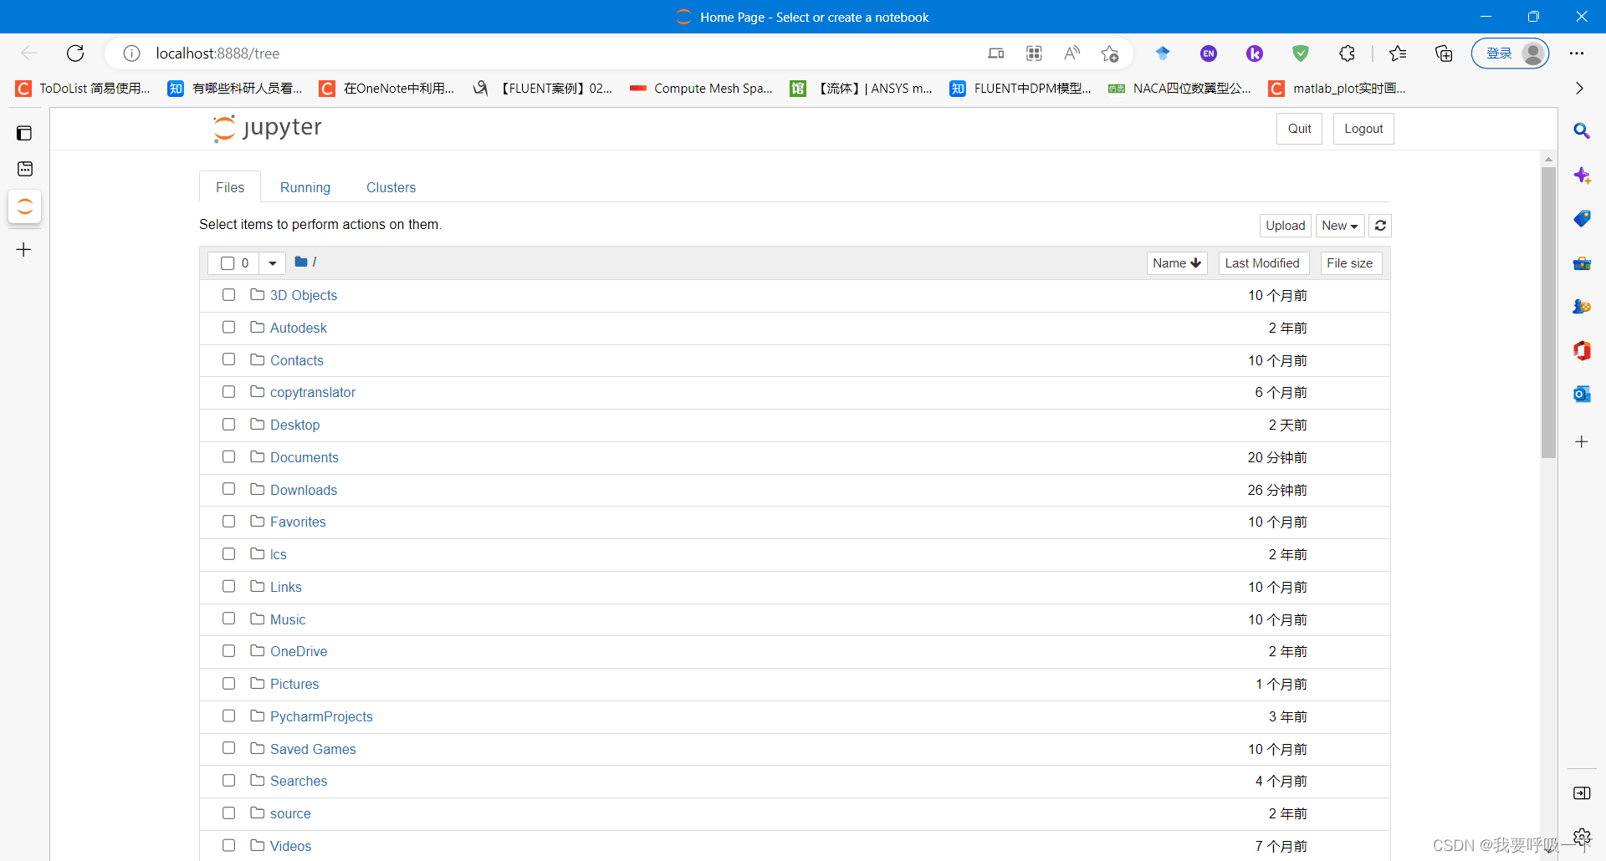Open the Desktop folder link
Image resolution: width=1606 pixels, height=861 pixels.
tap(294, 425)
